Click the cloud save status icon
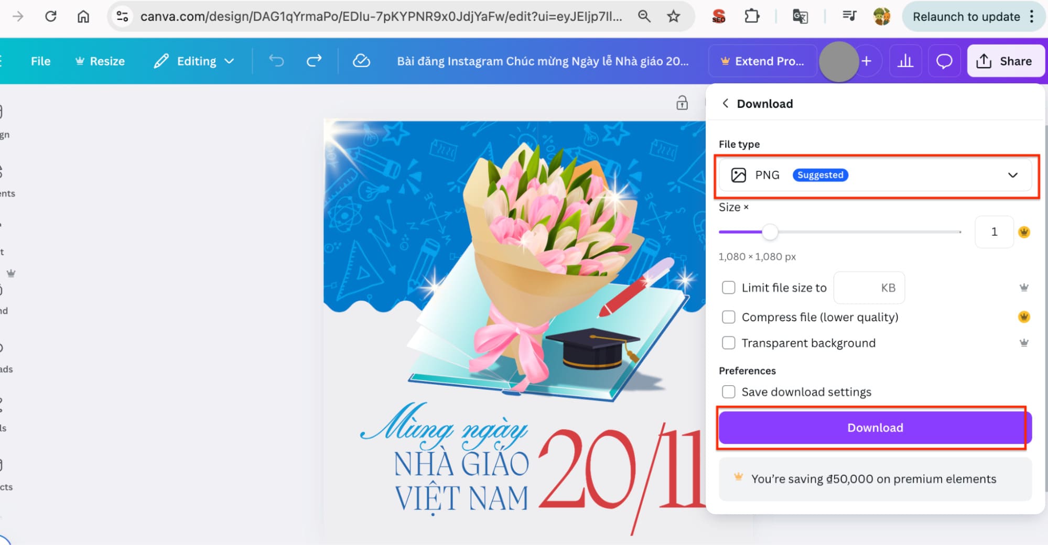Viewport: 1048px width, 545px height. [x=361, y=61]
